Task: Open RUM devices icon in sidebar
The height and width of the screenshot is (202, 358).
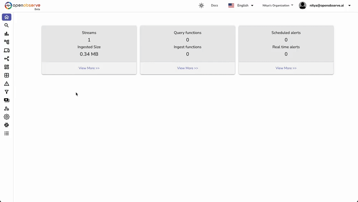Action: [6, 50]
